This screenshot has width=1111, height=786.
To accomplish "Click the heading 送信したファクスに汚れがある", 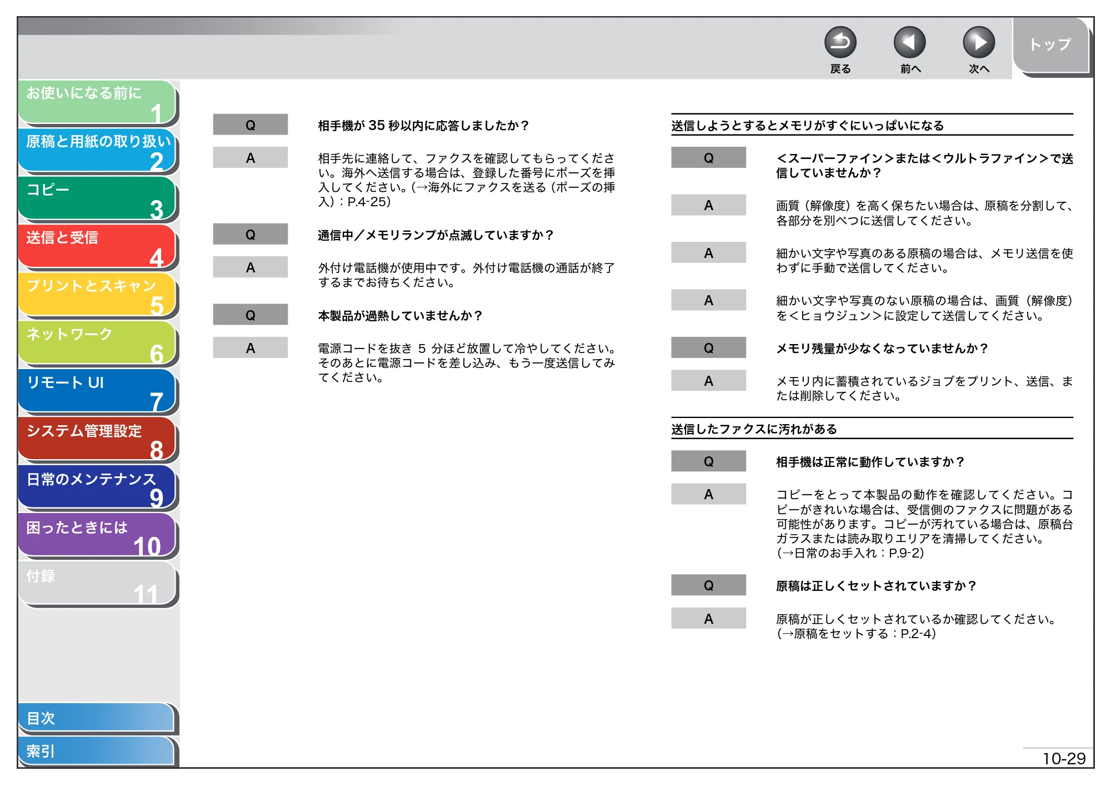I will coord(754,429).
